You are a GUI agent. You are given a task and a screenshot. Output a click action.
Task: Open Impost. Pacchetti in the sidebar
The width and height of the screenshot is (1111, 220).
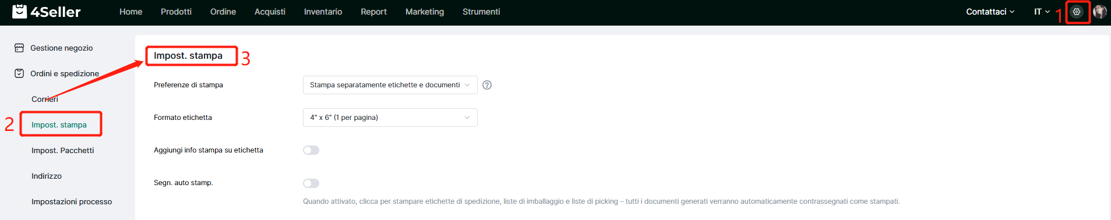click(x=63, y=150)
